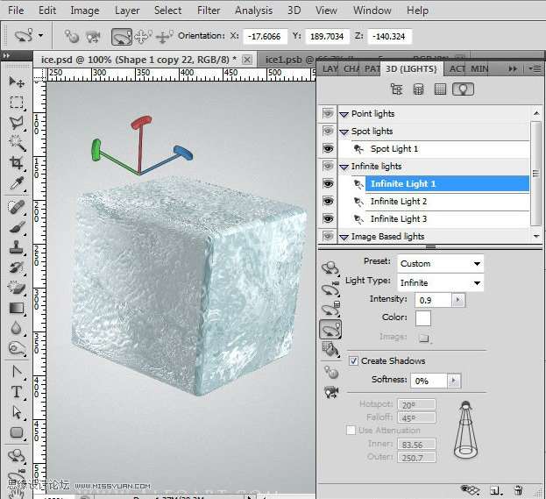
Task: Open the Filter menu
Action: tap(209, 11)
